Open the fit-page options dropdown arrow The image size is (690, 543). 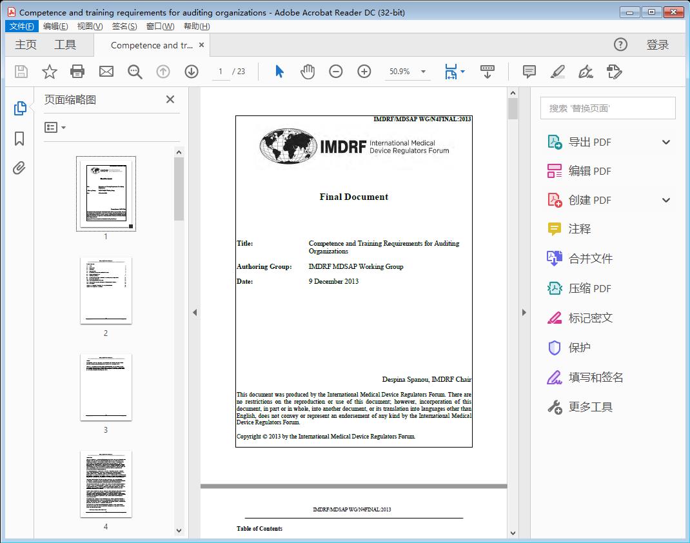click(462, 72)
